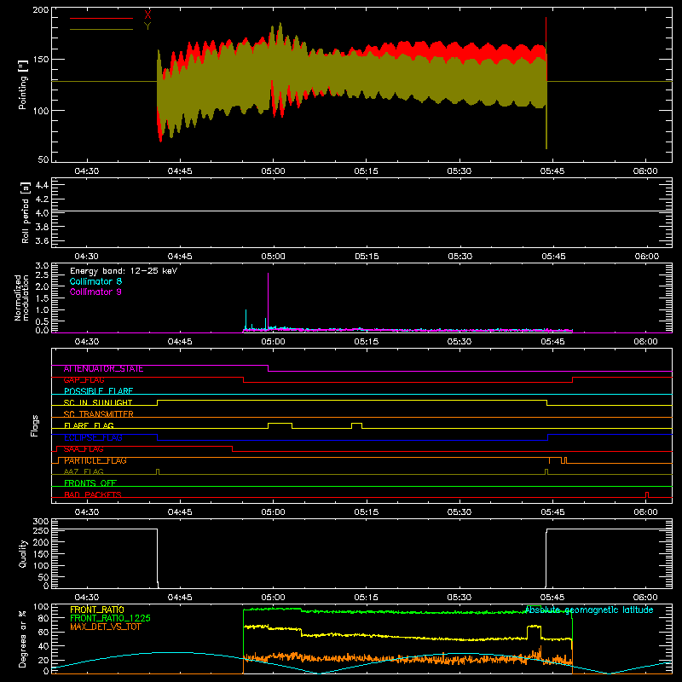Viewport: 682px width, 682px height.
Task: Click the 05:45 label under the Flags plot
Action: [x=552, y=512]
